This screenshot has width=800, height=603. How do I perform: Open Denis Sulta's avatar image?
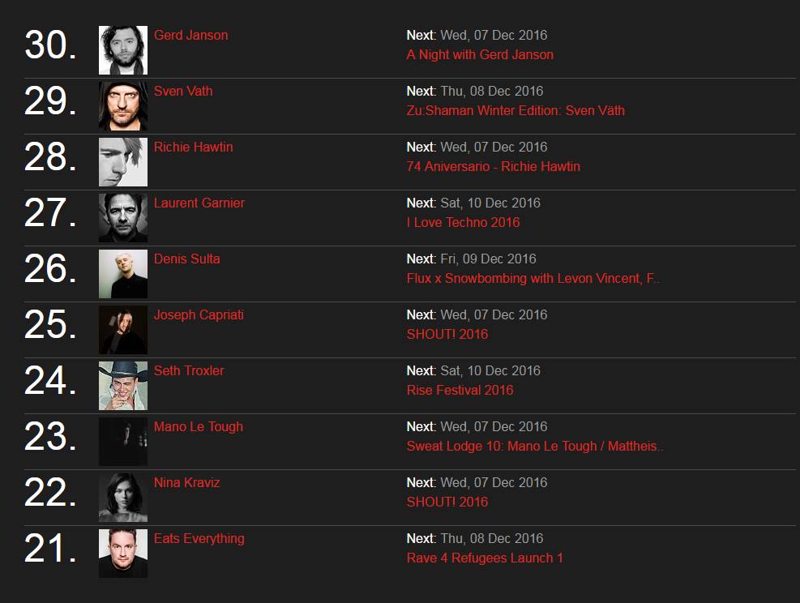pos(123,274)
